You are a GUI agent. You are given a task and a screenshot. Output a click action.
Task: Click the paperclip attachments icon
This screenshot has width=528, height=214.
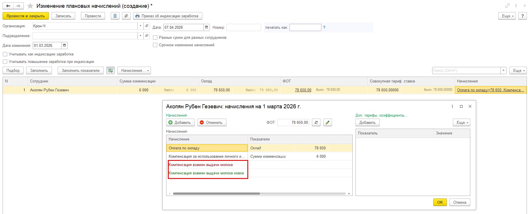[x=126, y=16]
